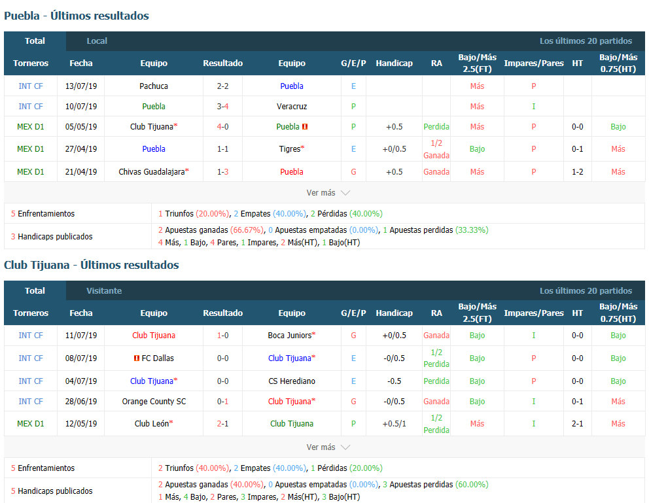Image resolution: width=649 pixels, height=503 pixels.
Task: Click Puebla team name on 27/04/19 row
Action: tap(154, 149)
